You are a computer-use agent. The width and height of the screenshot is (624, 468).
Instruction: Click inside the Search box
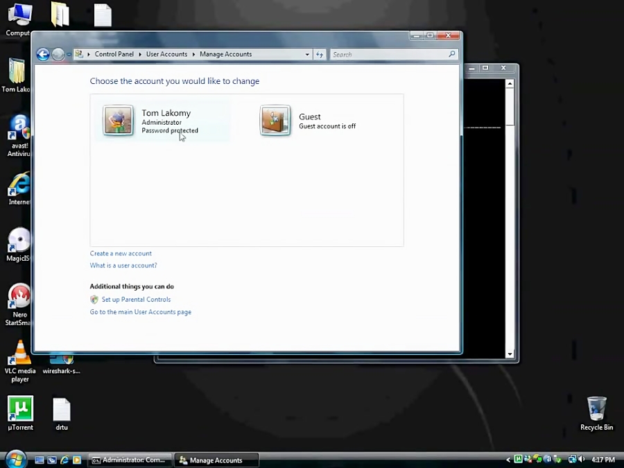[x=392, y=54]
